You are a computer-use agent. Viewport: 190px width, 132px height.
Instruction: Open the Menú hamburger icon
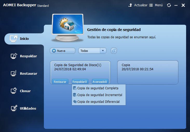(x=151, y=5)
